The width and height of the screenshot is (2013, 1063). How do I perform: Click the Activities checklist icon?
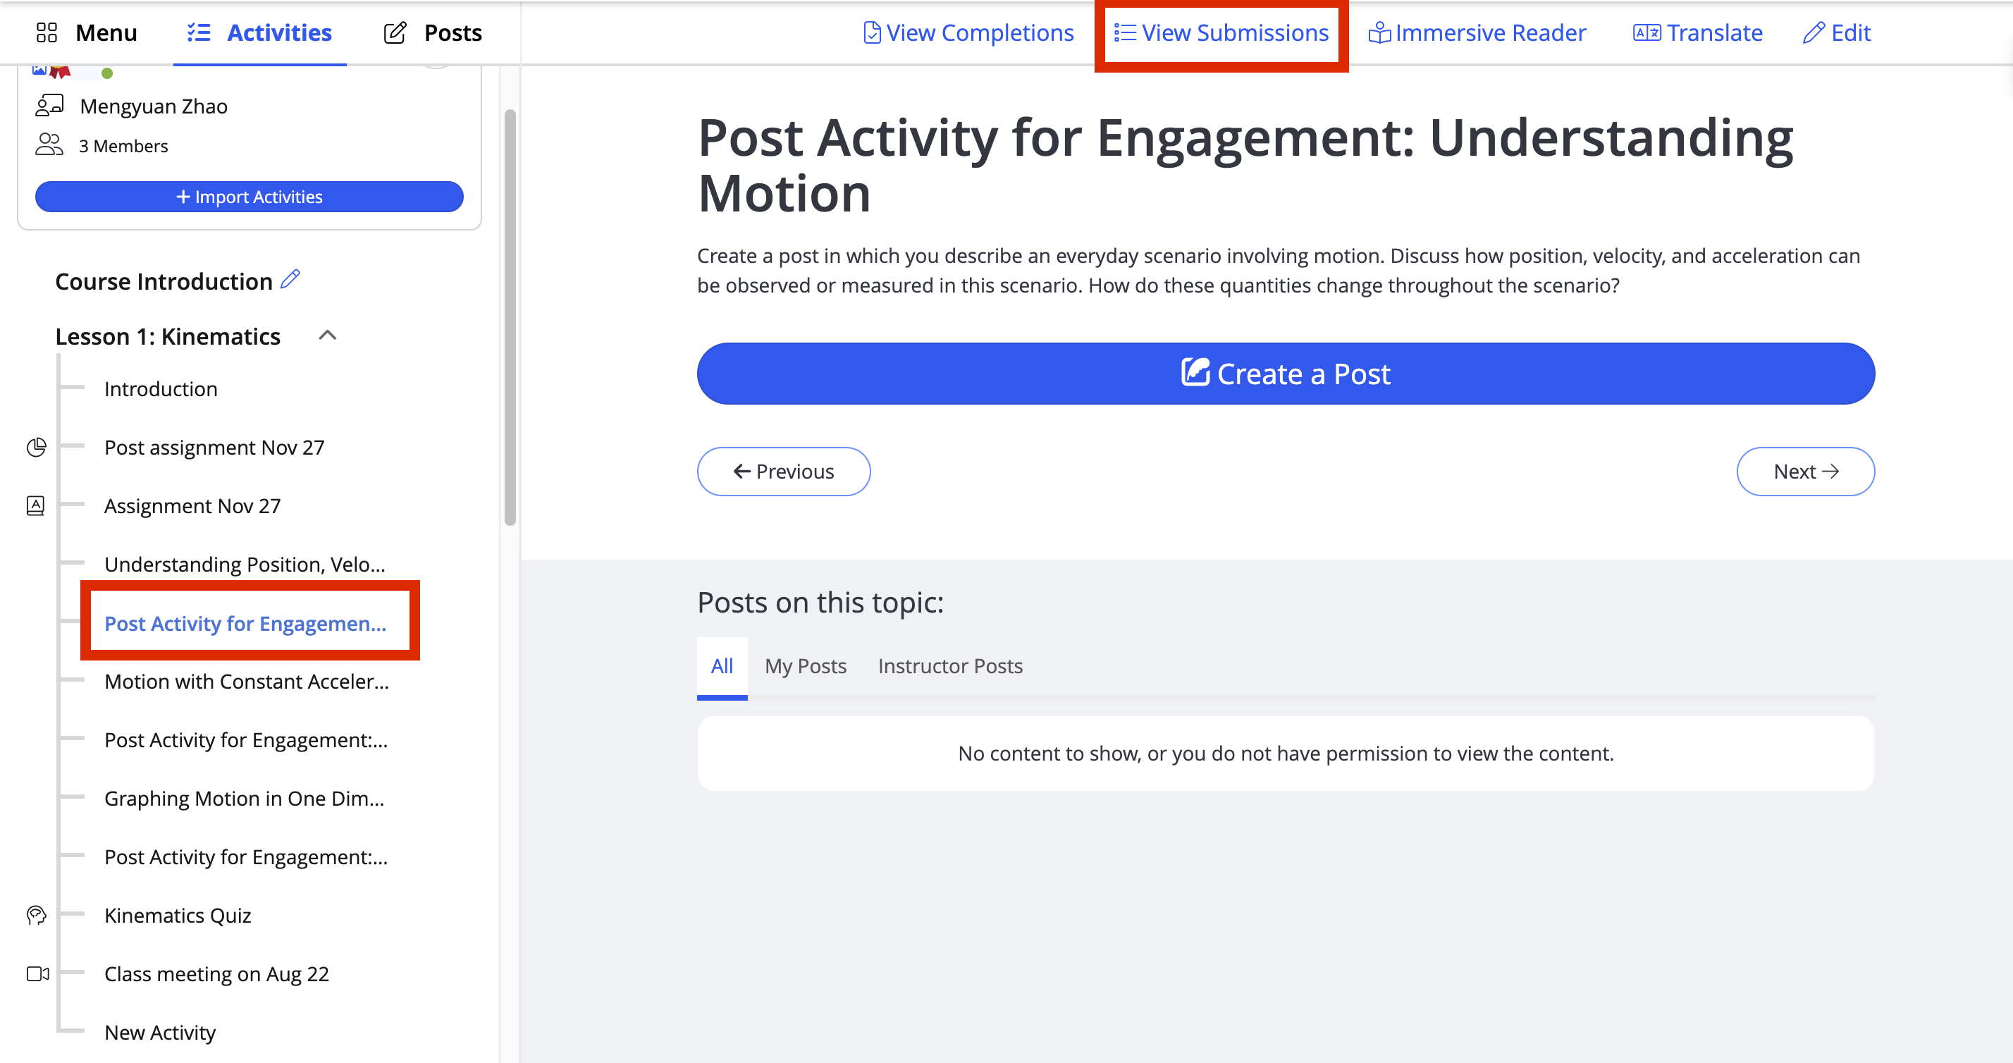[199, 33]
